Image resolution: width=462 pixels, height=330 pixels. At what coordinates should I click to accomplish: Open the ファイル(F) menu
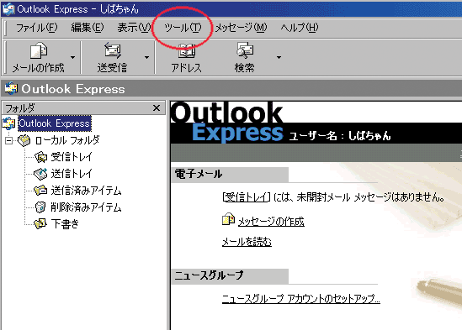point(36,28)
